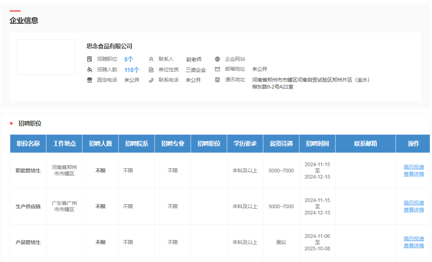Click the 招聘职位 section heading

click(x=30, y=123)
